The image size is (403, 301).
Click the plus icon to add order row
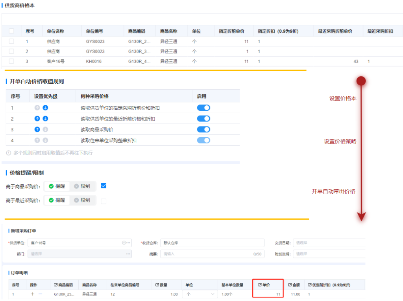[32, 294]
